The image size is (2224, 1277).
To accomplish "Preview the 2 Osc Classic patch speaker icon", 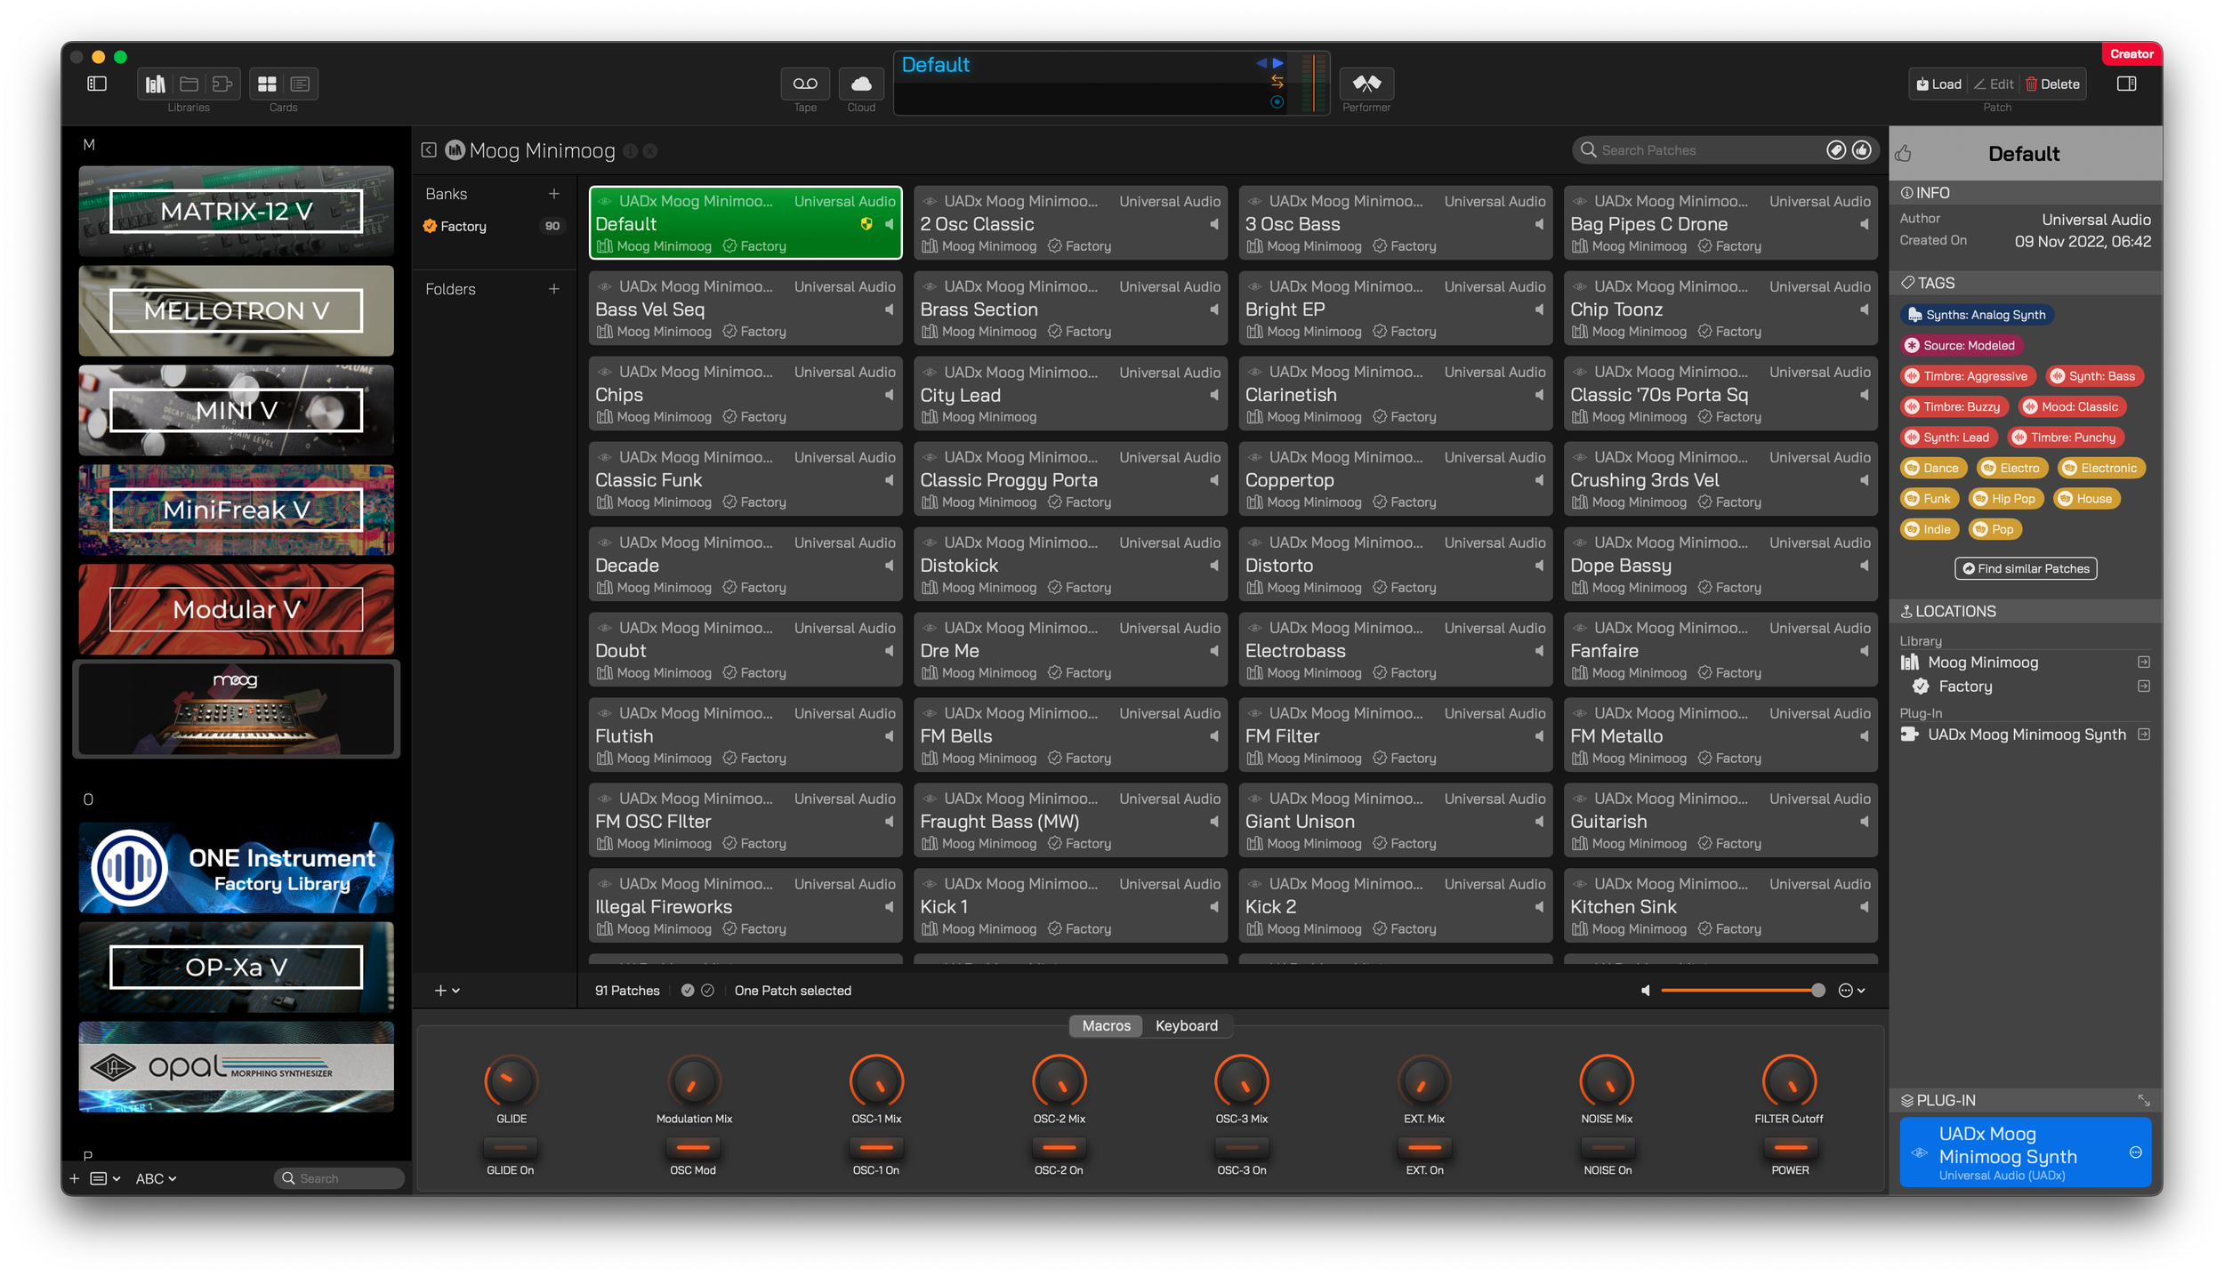I will 1213,224.
